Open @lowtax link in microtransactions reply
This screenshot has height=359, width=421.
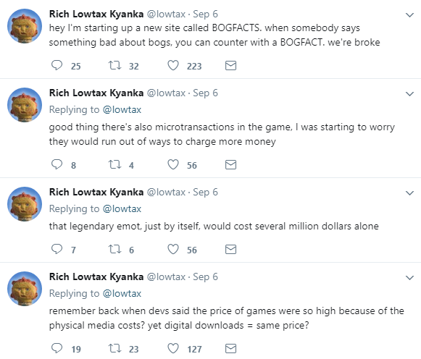pos(122,110)
